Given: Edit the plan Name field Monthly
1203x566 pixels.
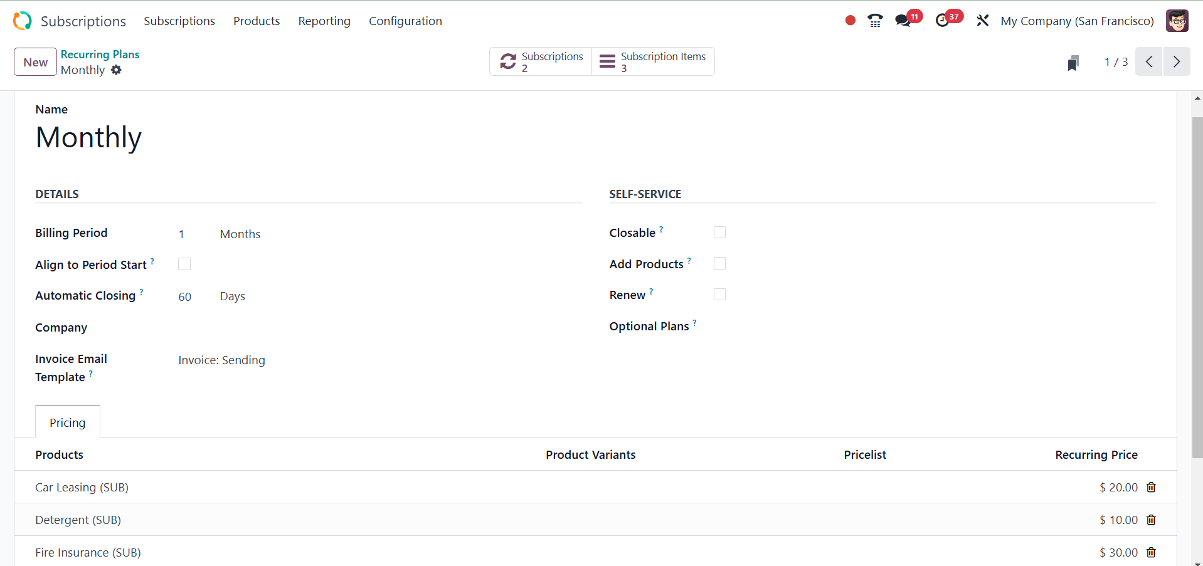Looking at the screenshot, I should [x=88, y=137].
